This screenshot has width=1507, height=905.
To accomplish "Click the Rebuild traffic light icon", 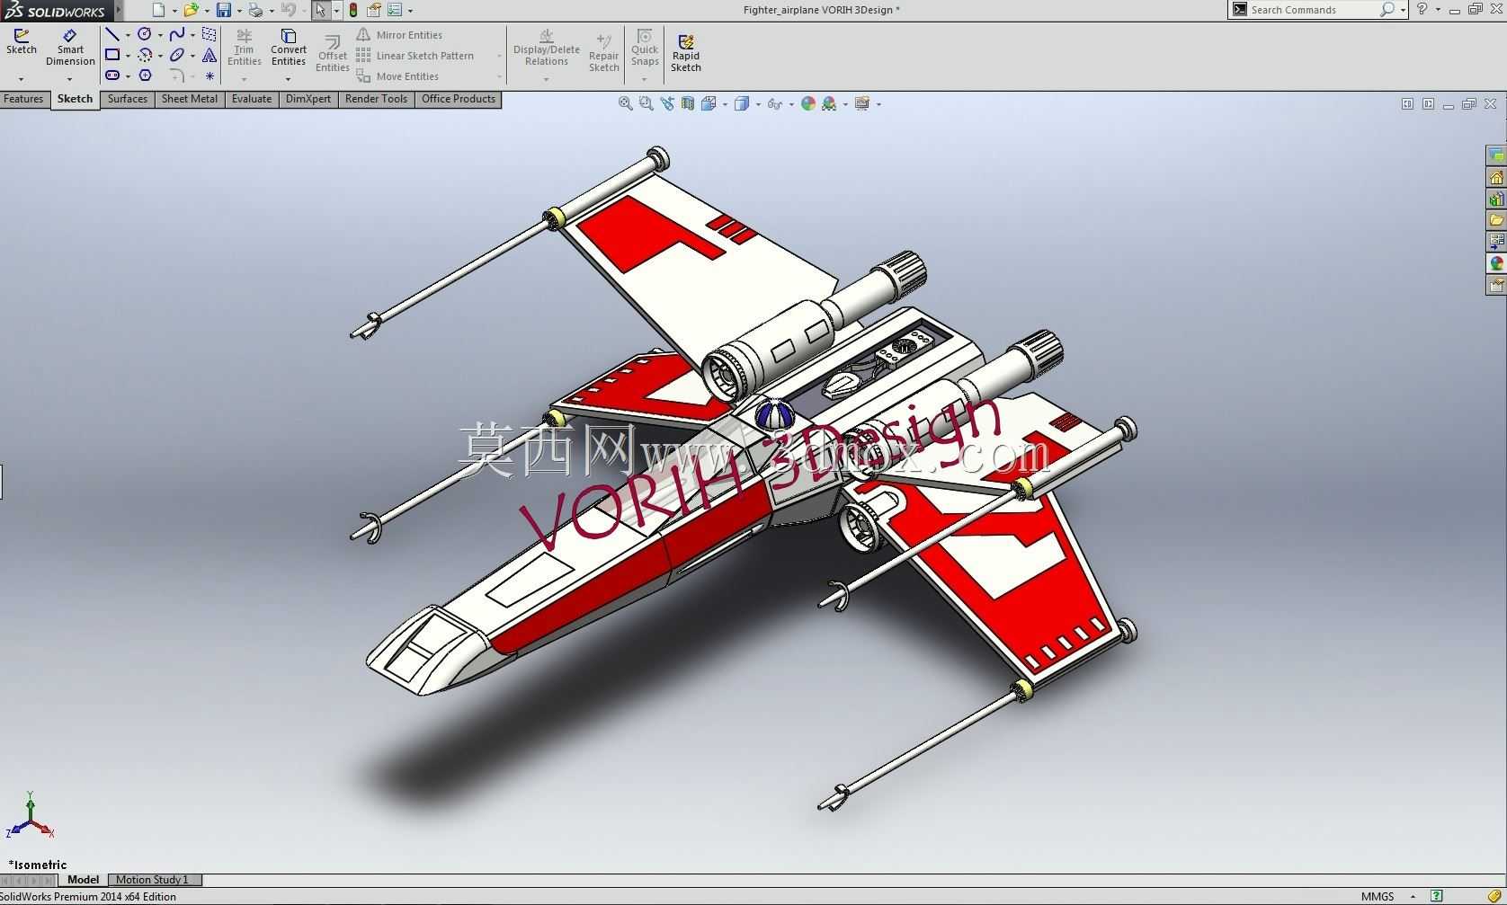I will tap(353, 10).
